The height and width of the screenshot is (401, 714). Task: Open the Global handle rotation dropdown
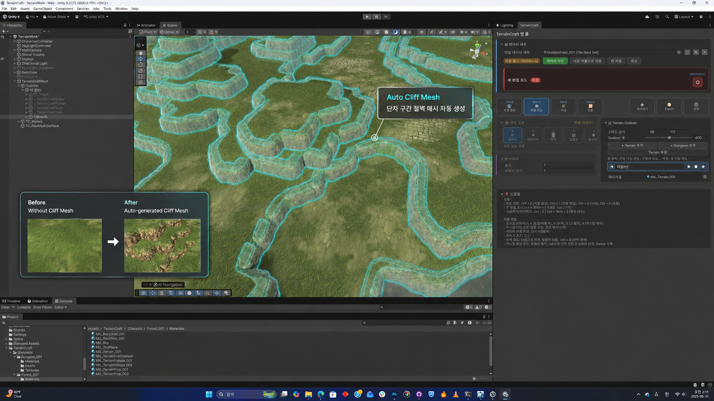[x=169, y=32]
